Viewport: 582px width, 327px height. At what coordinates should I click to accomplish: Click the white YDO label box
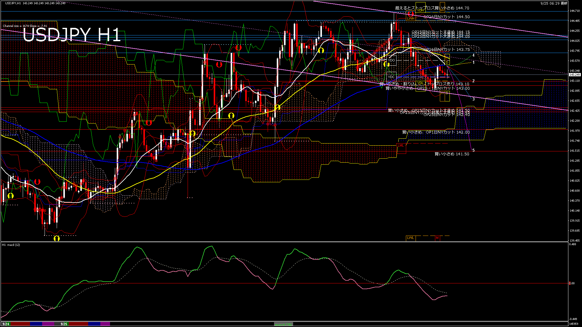[391, 60]
